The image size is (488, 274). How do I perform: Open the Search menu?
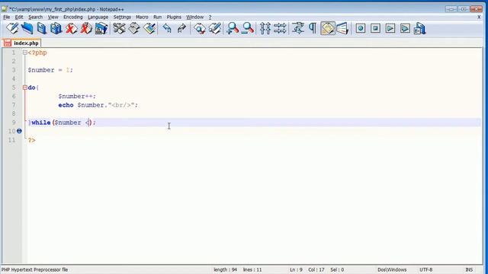(x=36, y=17)
